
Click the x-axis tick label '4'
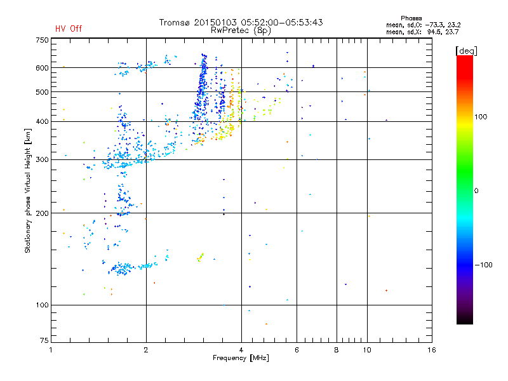(241, 350)
